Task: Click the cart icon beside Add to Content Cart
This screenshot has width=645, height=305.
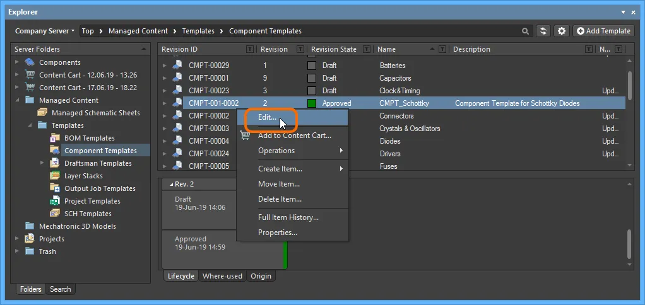Action: click(x=245, y=135)
